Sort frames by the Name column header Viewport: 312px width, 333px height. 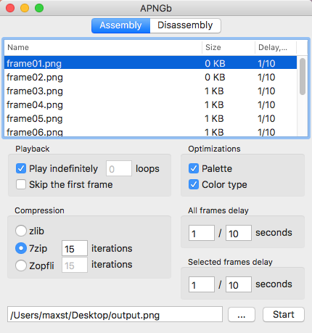click(103, 47)
